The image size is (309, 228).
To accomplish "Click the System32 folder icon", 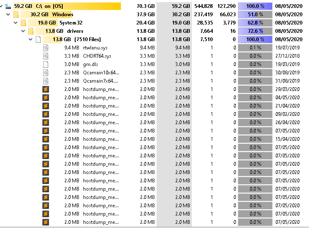I will [23, 23].
